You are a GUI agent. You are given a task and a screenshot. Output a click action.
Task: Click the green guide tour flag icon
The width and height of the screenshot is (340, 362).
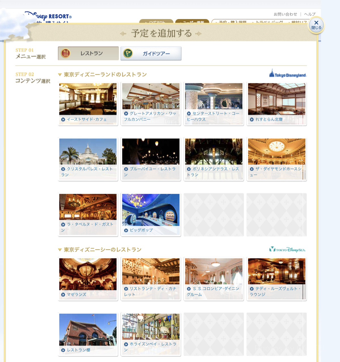[x=128, y=53]
